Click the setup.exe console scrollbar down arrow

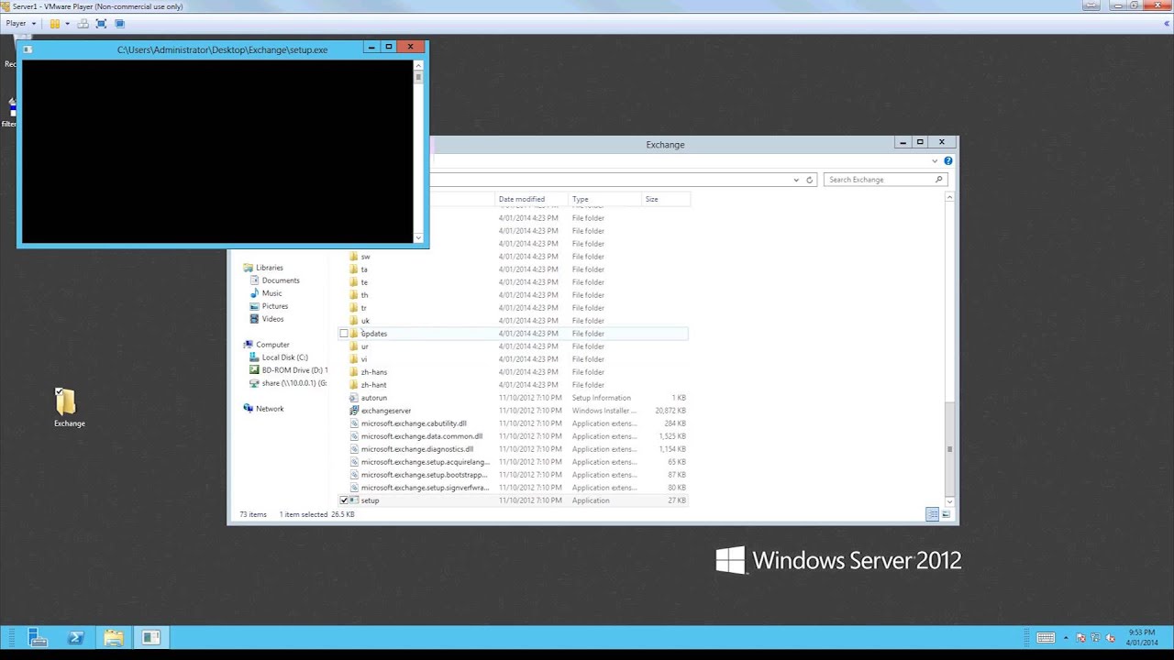[418, 238]
